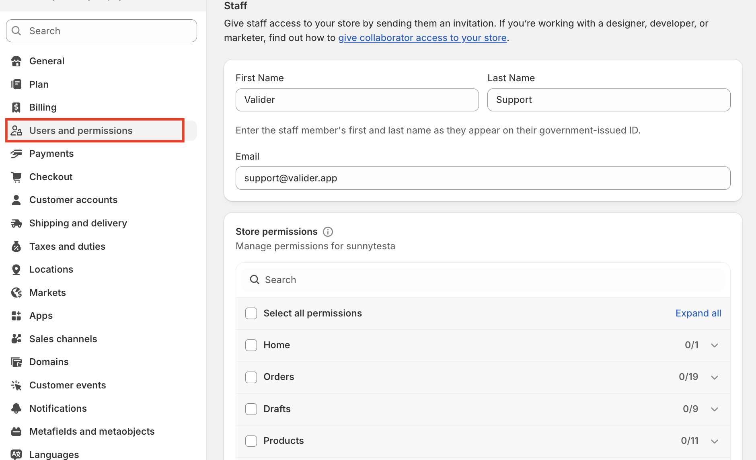Image resolution: width=756 pixels, height=460 pixels.
Task: Expand the Home permissions chevron
Action: (715, 345)
